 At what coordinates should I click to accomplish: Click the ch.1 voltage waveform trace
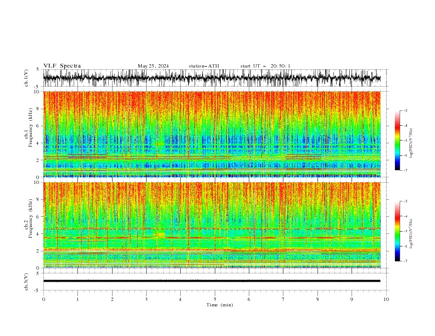pos(211,78)
